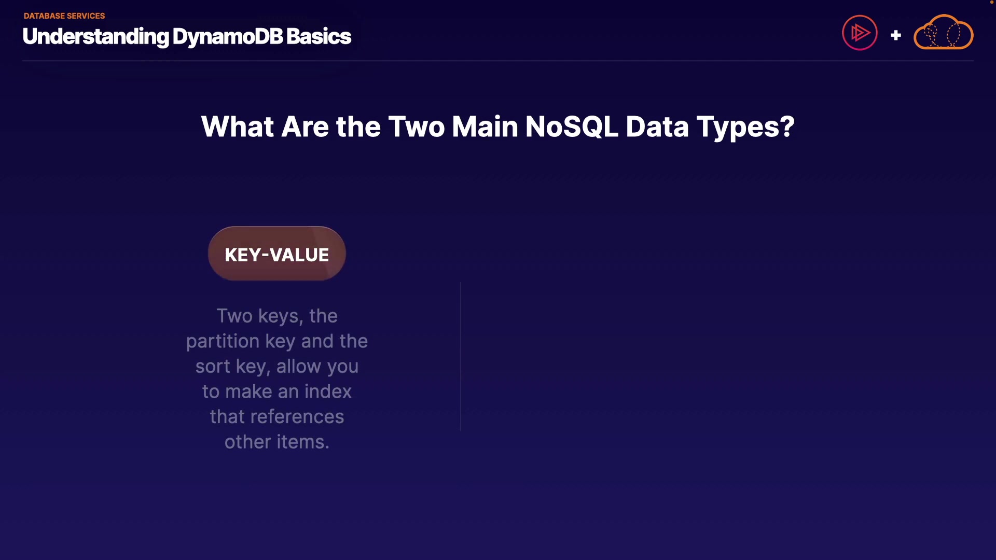Click the question mark ending the heading
Screen dimensions: 996x560
787,127
